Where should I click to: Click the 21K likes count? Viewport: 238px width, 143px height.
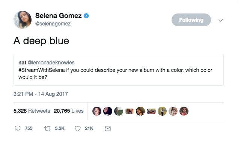click(x=89, y=128)
